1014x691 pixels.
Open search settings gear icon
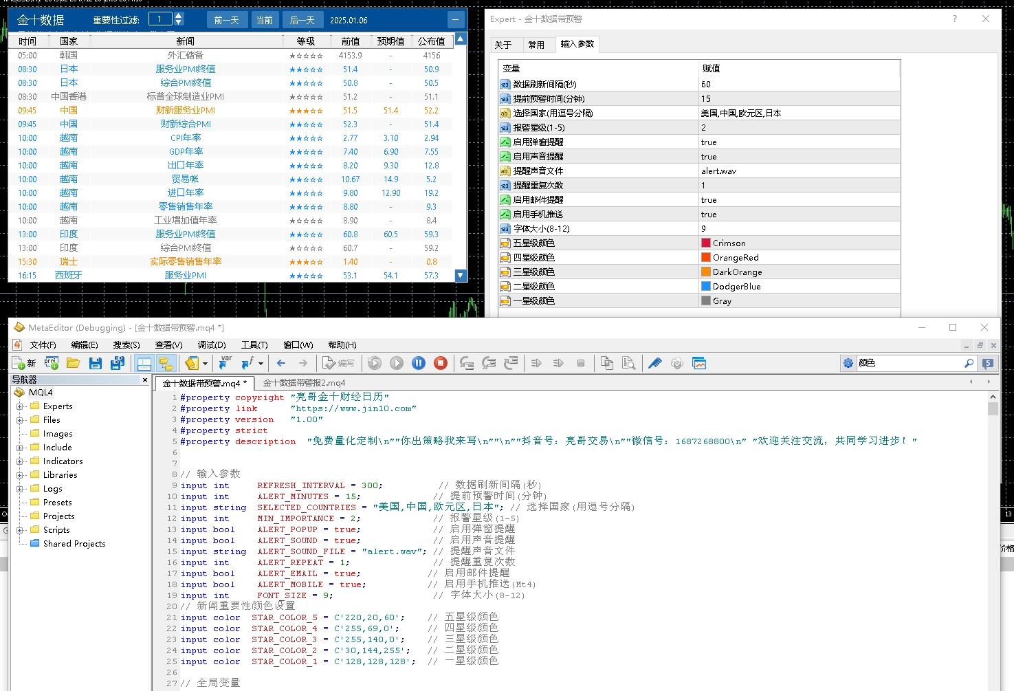click(848, 363)
